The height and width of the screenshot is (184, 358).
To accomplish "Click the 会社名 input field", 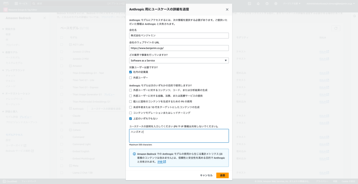I will [x=179, y=35].
